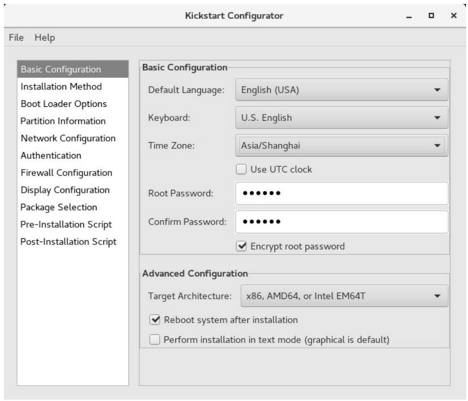This screenshot has height=401, width=468.
Task: Open Post-Installation Script section
Action: pos(68,242)
